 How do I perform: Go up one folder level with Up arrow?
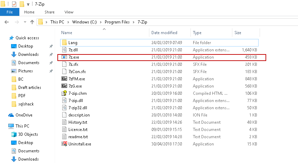tap(32, 22)
